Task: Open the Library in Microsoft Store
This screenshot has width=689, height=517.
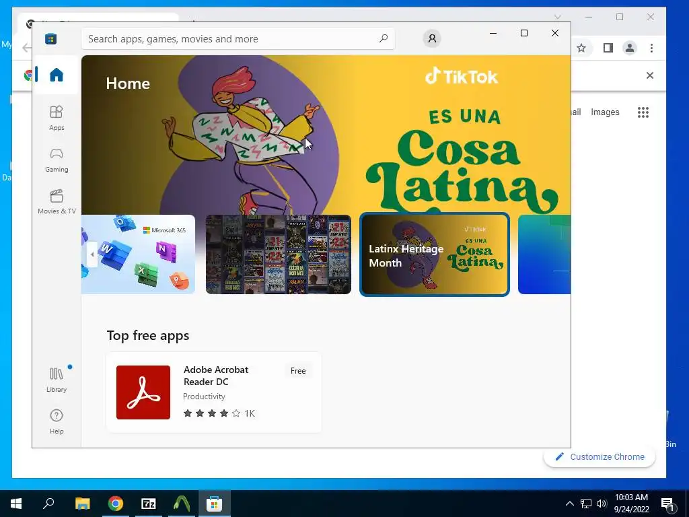Action: (x=57, y=380)
